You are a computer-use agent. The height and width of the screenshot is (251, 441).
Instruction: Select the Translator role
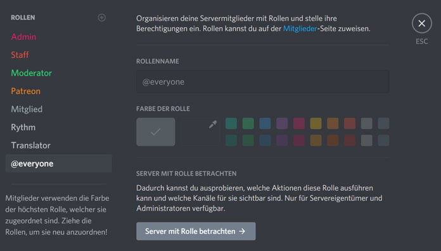coord(30,146)
